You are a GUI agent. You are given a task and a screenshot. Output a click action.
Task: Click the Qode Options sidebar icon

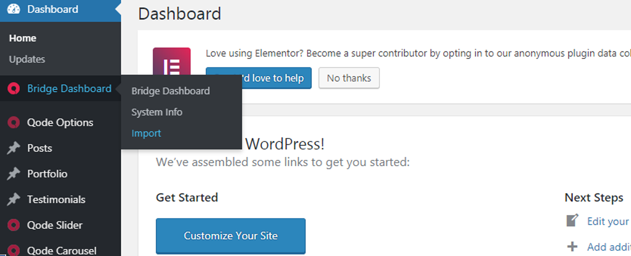[x=14, y=122]
